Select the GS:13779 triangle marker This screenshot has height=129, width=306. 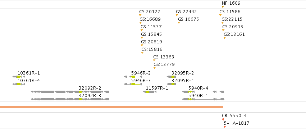155,68
